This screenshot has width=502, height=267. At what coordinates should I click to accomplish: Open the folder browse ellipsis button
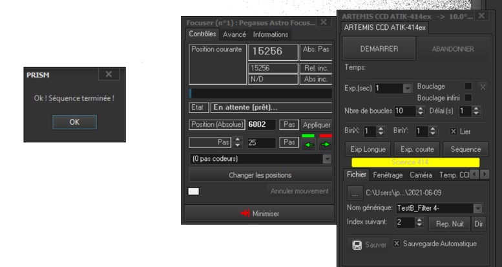pyautogui.click(x=354, y=192)
